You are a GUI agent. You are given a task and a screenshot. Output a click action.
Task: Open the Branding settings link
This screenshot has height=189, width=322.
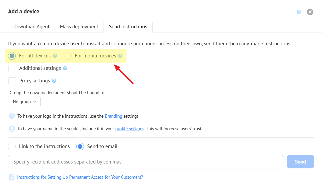pyautogui.click(x=113, y=116)
